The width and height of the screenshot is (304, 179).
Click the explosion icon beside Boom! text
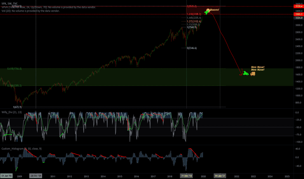[x=208, y=10]
